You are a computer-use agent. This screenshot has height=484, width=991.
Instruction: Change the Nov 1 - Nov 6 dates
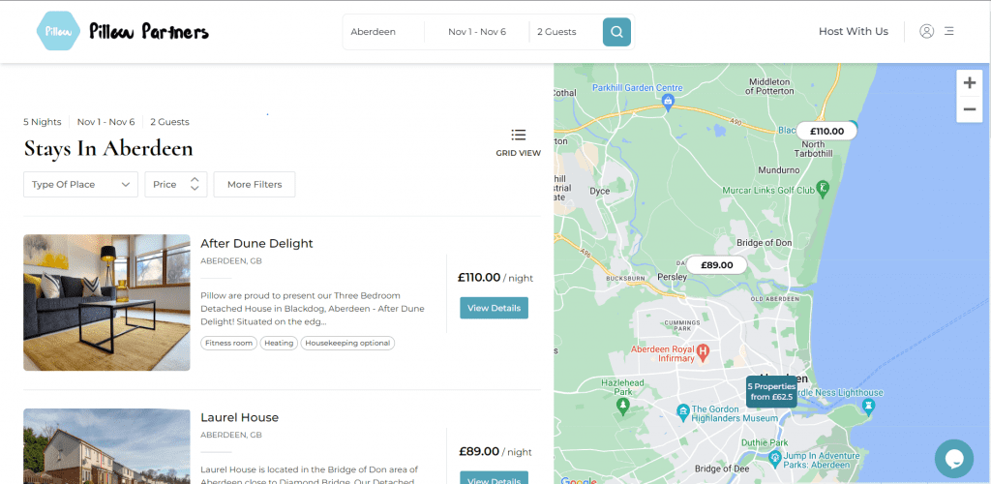pyautogui.click(x=477, y=32)
